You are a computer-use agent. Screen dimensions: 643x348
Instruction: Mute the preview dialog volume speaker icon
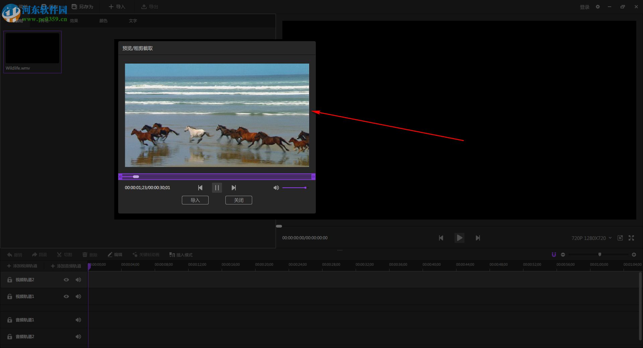point(276,188)
